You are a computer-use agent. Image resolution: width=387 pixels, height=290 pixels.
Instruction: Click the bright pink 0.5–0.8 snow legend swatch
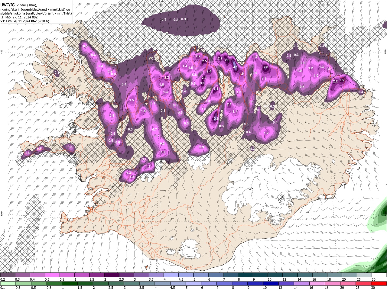tap(52, 275)
